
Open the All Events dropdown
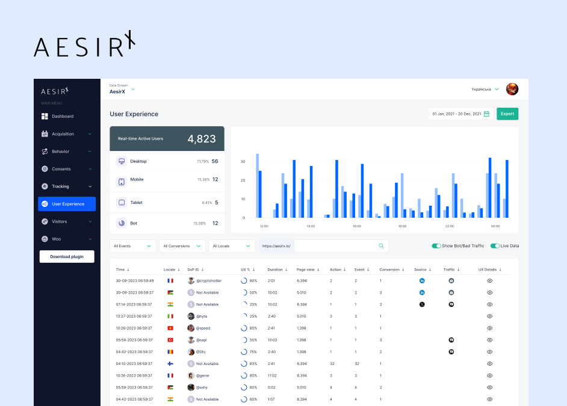(133, 246)
